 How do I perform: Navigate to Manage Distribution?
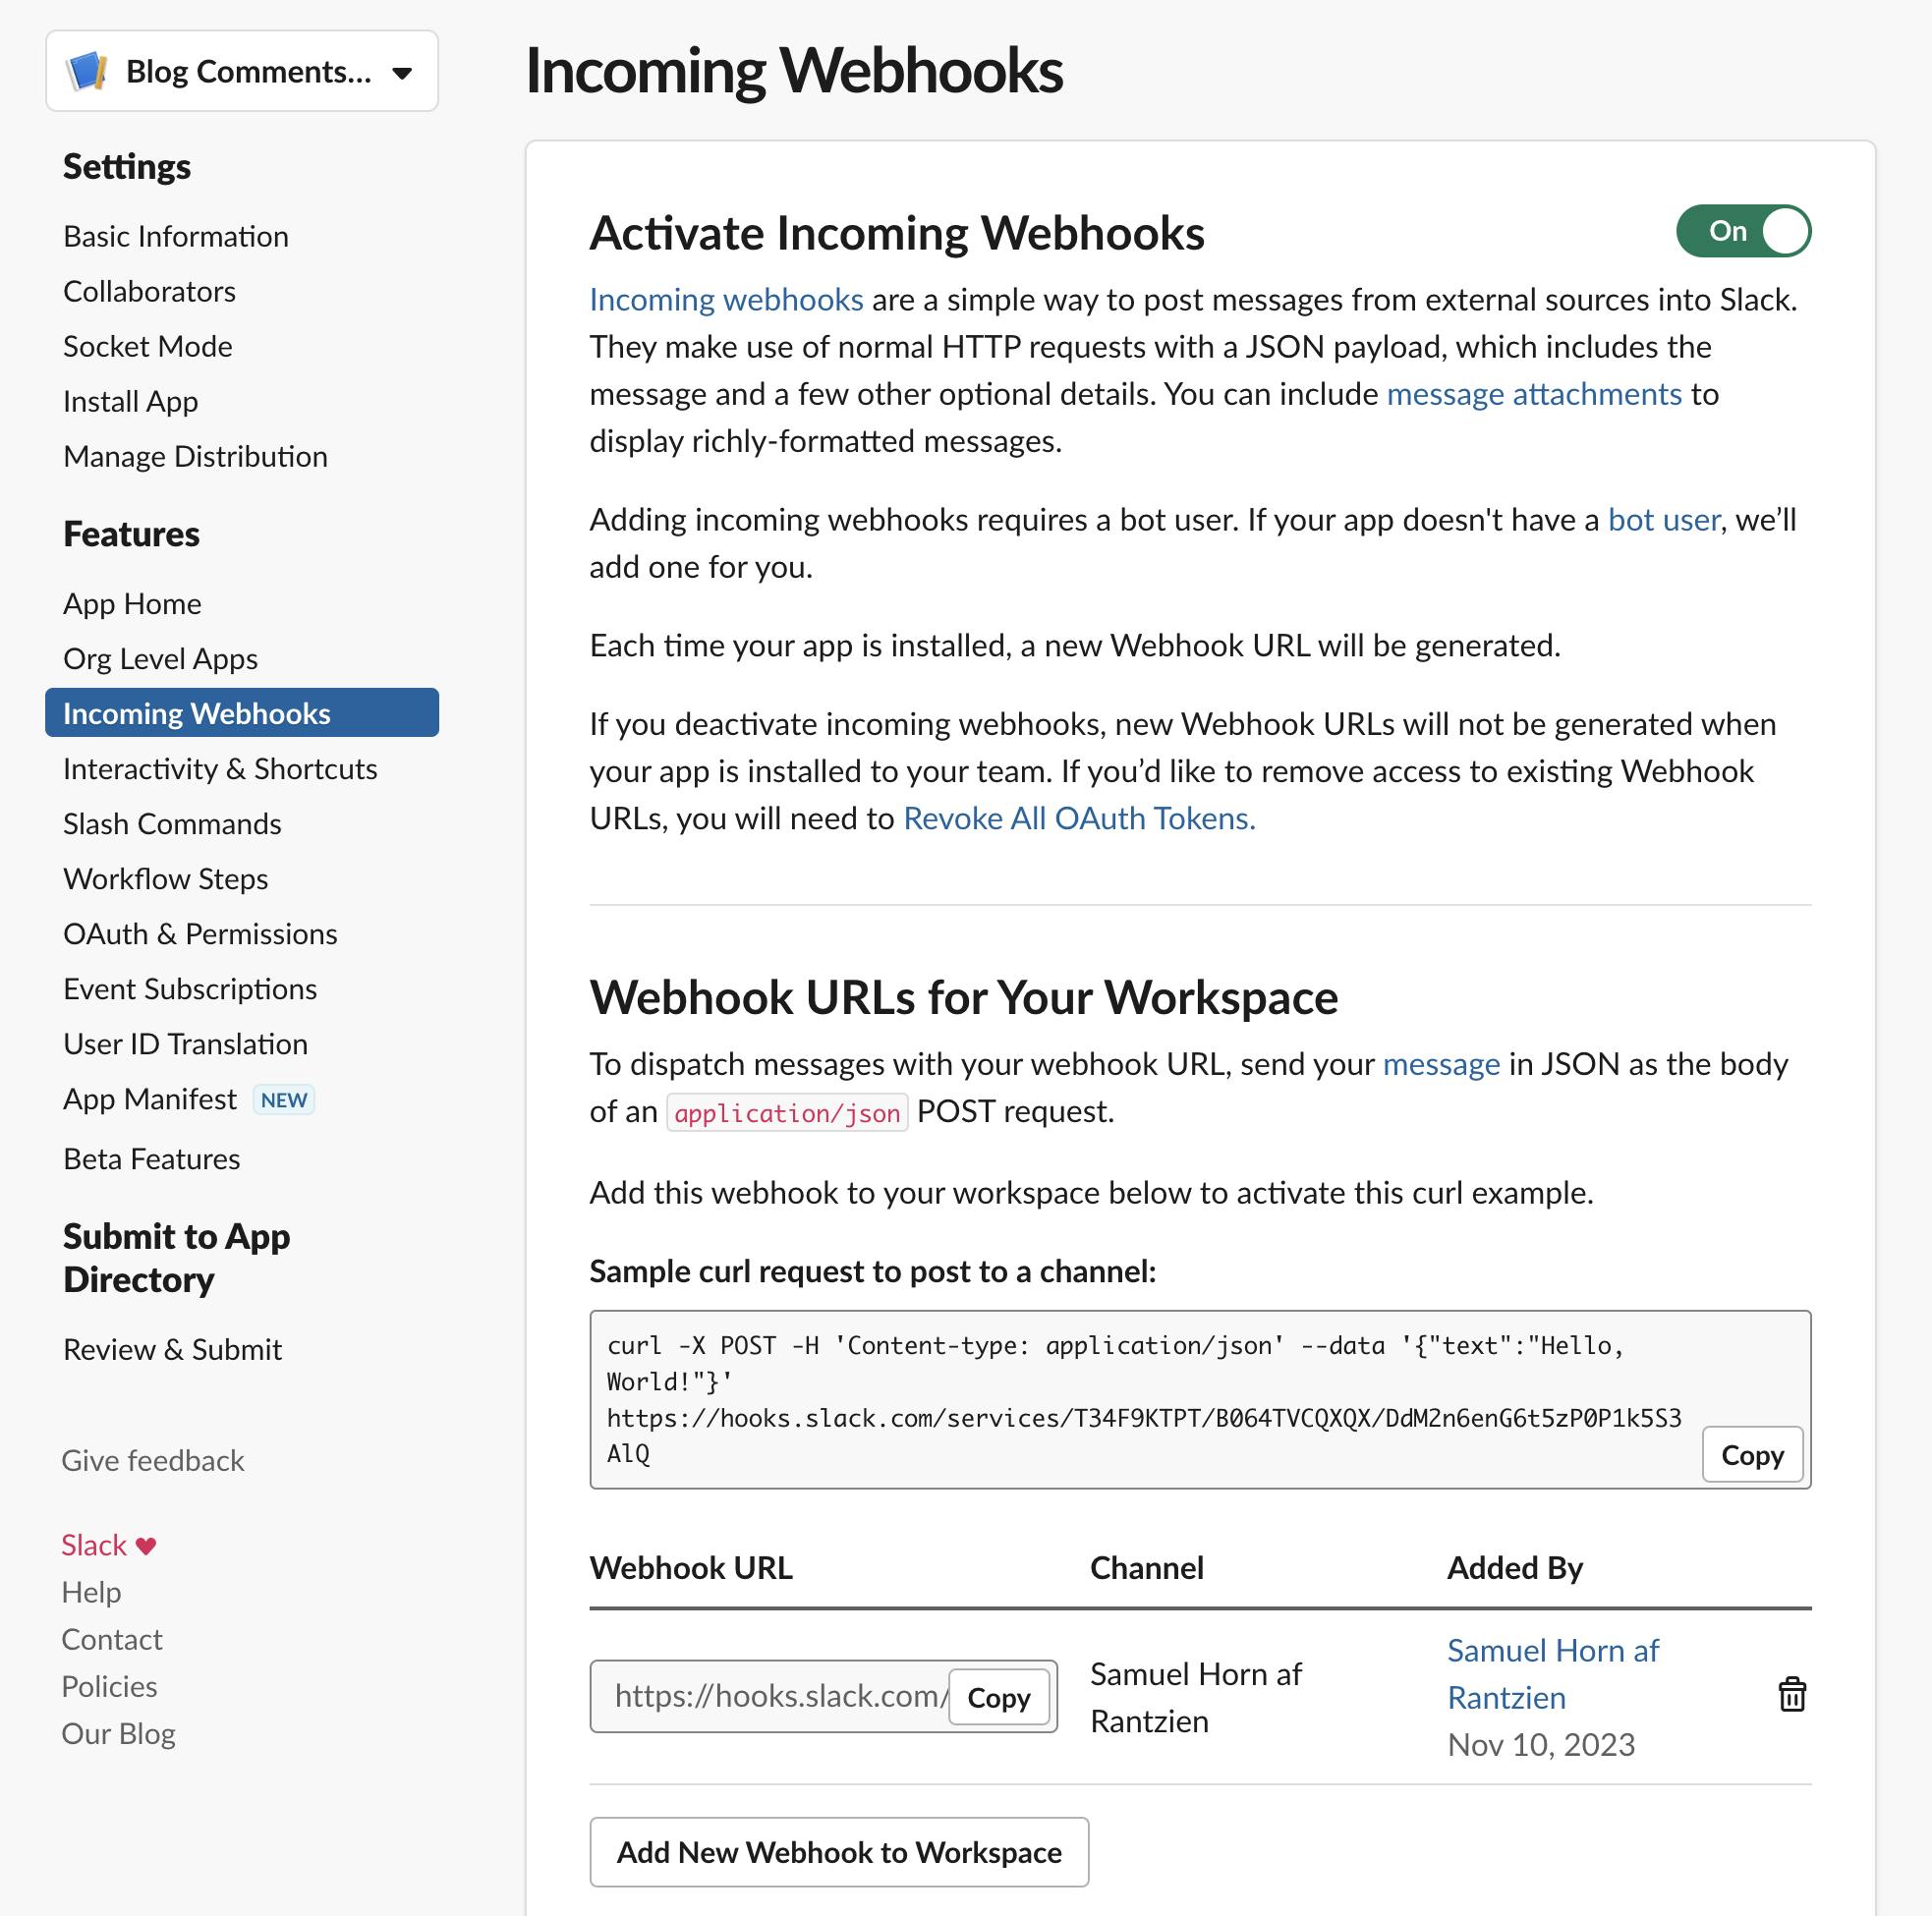tap(195, 455)
